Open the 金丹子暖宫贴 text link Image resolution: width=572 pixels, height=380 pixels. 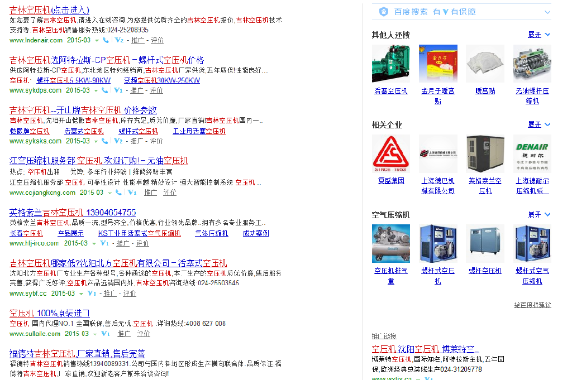[x=438, y=96]
